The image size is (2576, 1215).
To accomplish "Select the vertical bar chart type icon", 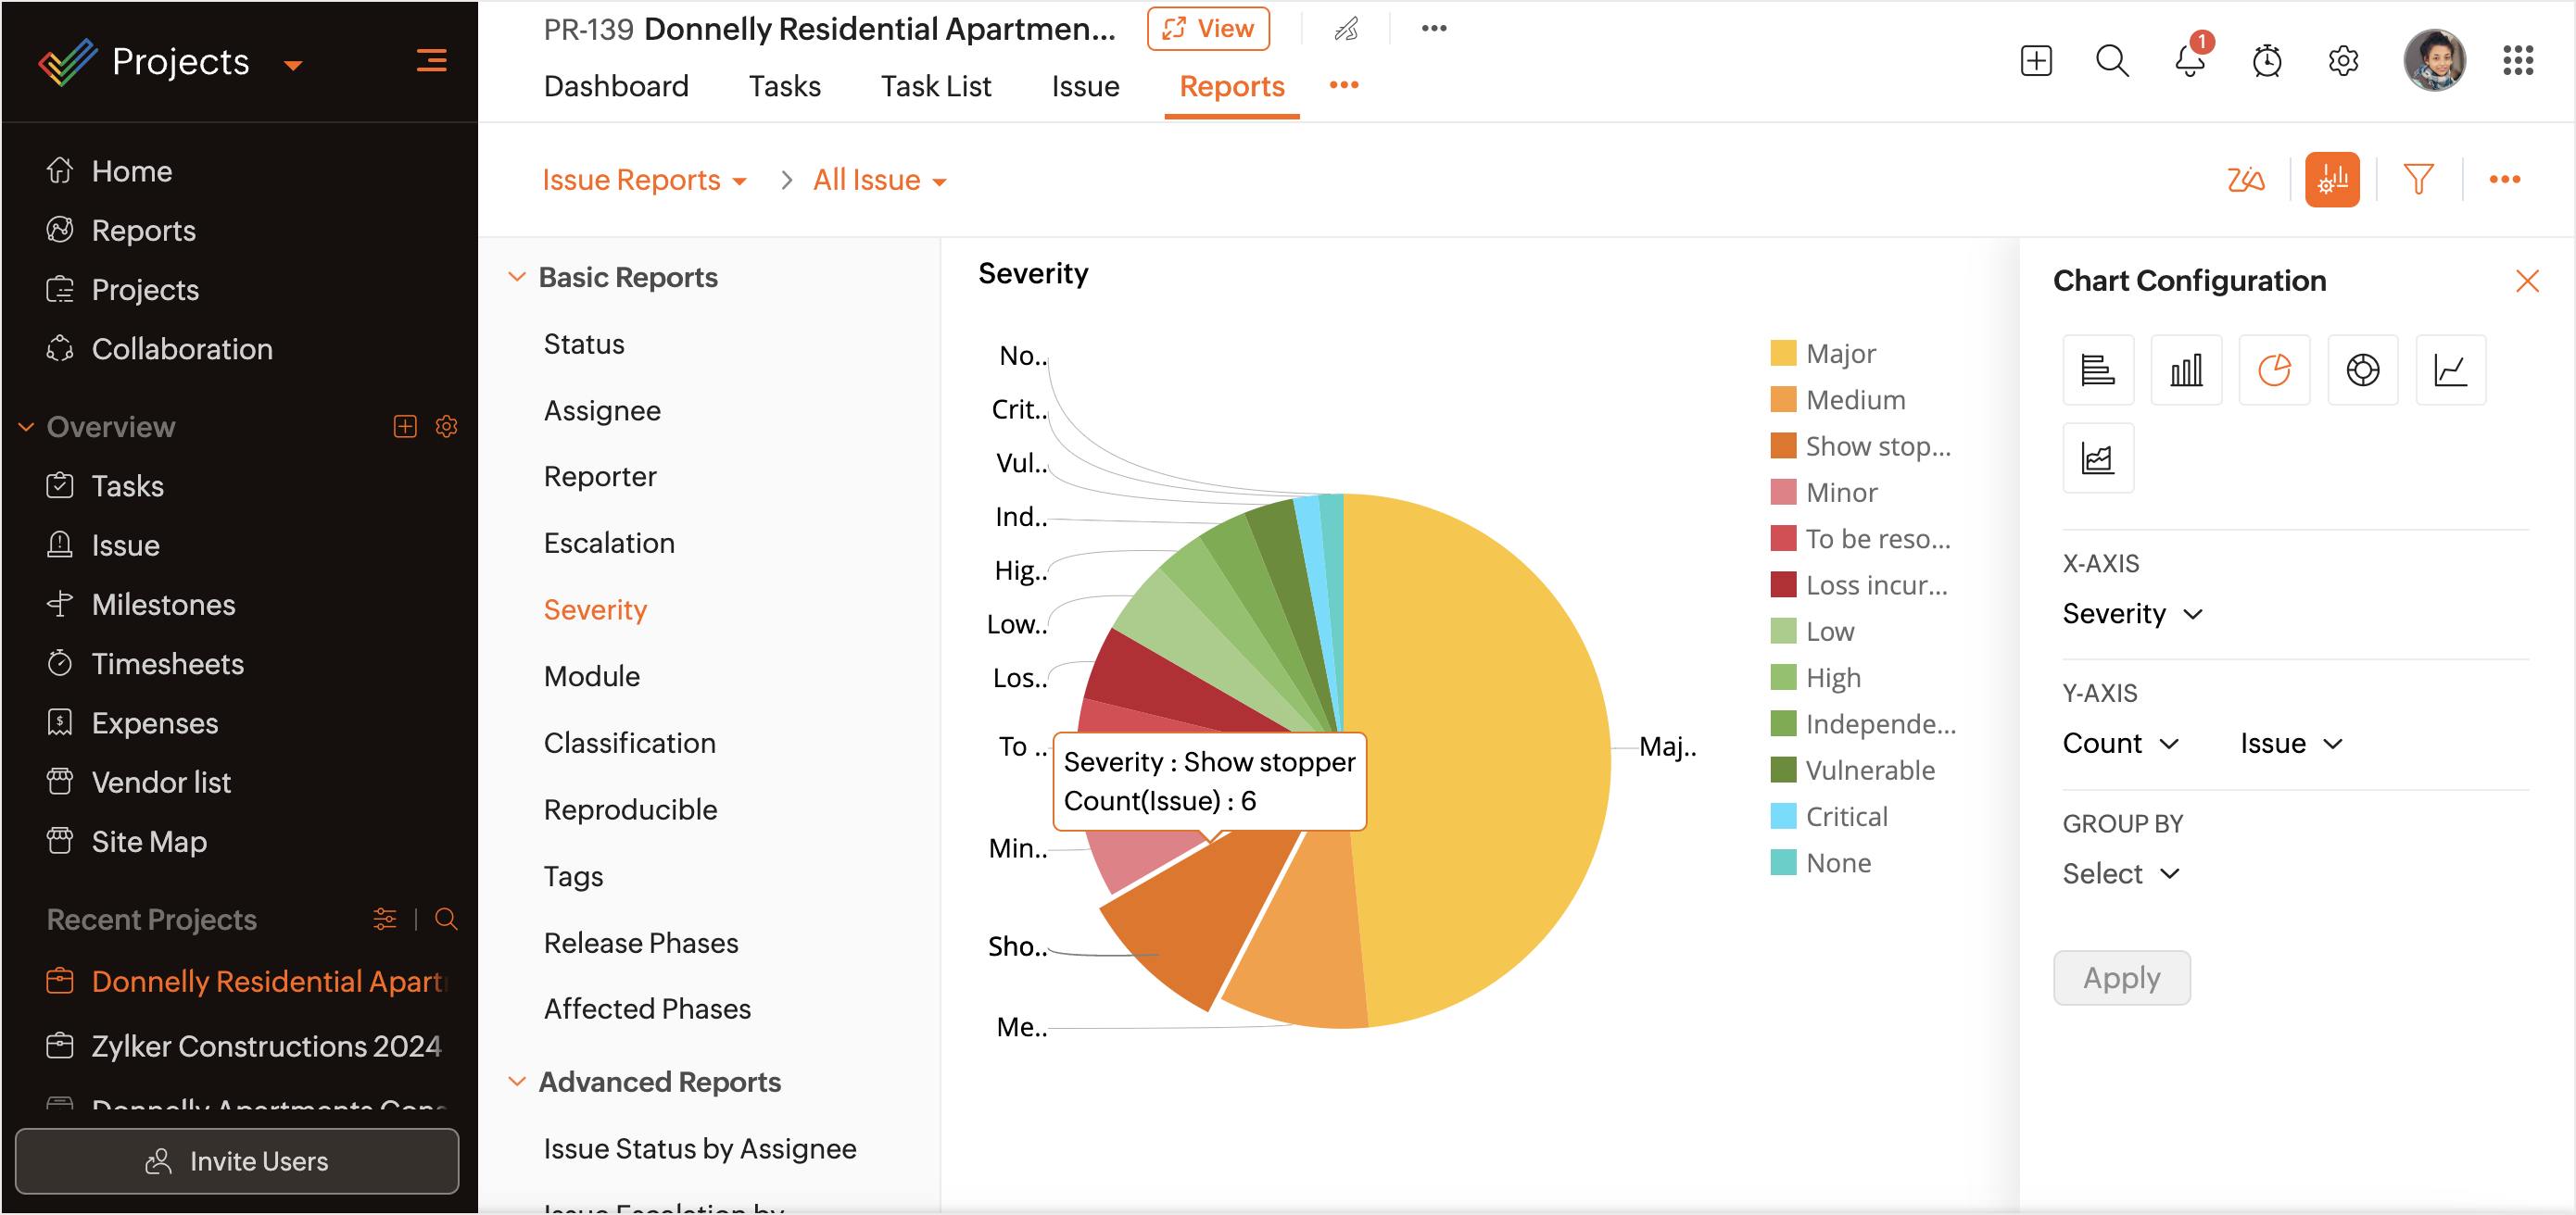I will pyautogui.click(x=2185, y=370).
